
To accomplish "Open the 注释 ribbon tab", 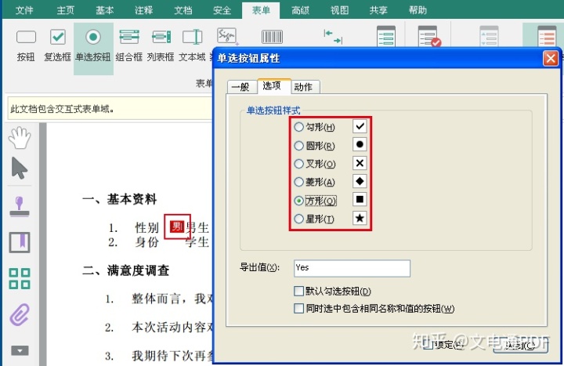I will tap(144, 10).
